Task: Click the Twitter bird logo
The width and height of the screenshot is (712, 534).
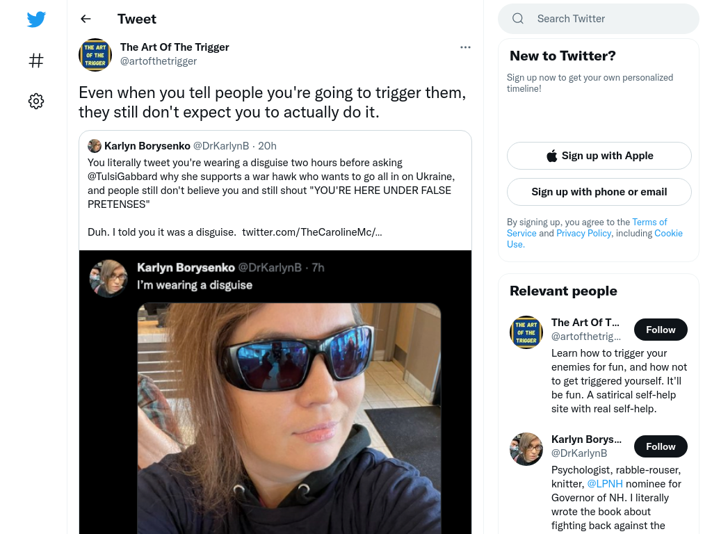Action: coord(36,19)
